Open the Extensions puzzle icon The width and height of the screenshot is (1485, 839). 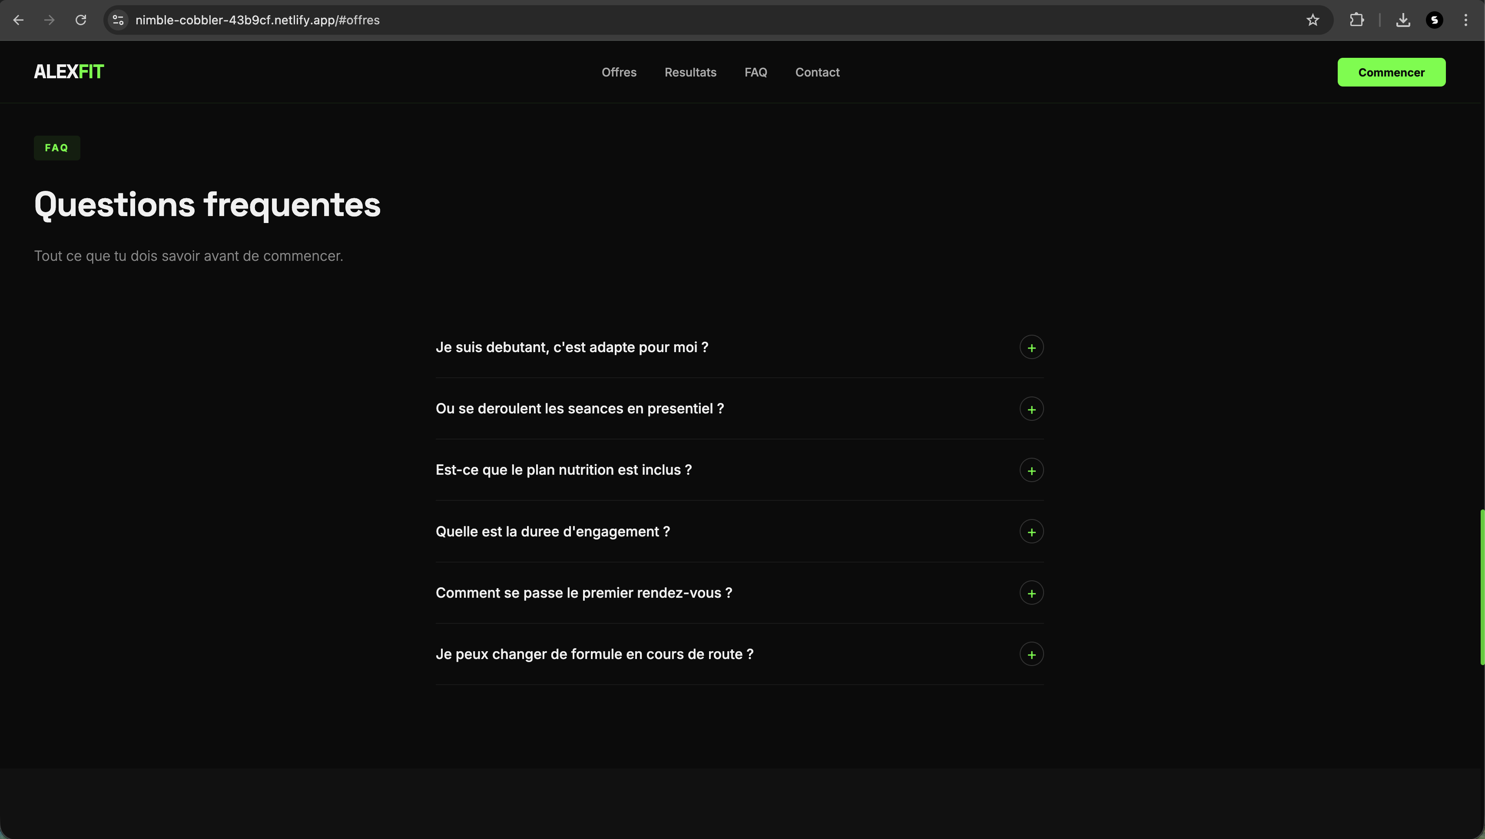(x=1356, y=20)
